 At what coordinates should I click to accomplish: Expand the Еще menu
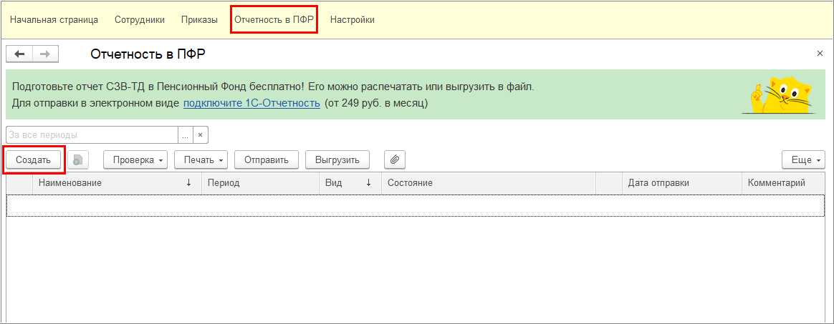803,159
